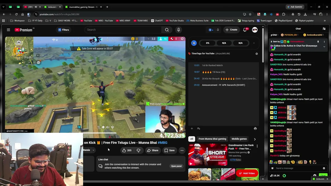Switch to munnabhai_gaming Stream tab
Image resolution: width=331 pixels, height=186 pixels.
[x=83, y=7]
